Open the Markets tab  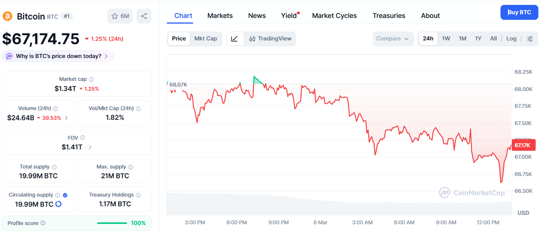coord(220,16)
